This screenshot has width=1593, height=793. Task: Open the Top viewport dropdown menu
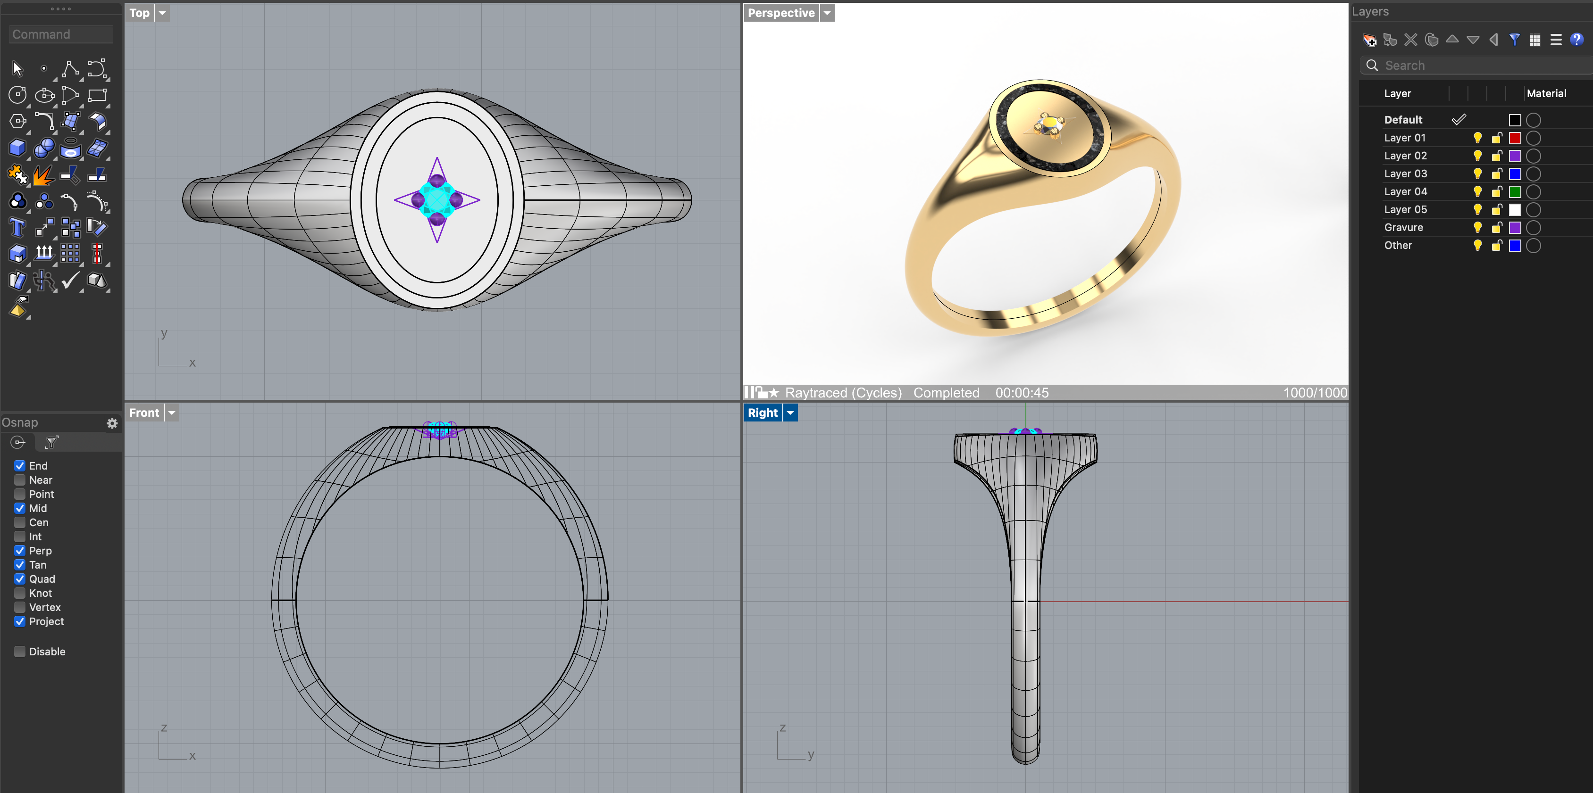[x=163, y=13]
